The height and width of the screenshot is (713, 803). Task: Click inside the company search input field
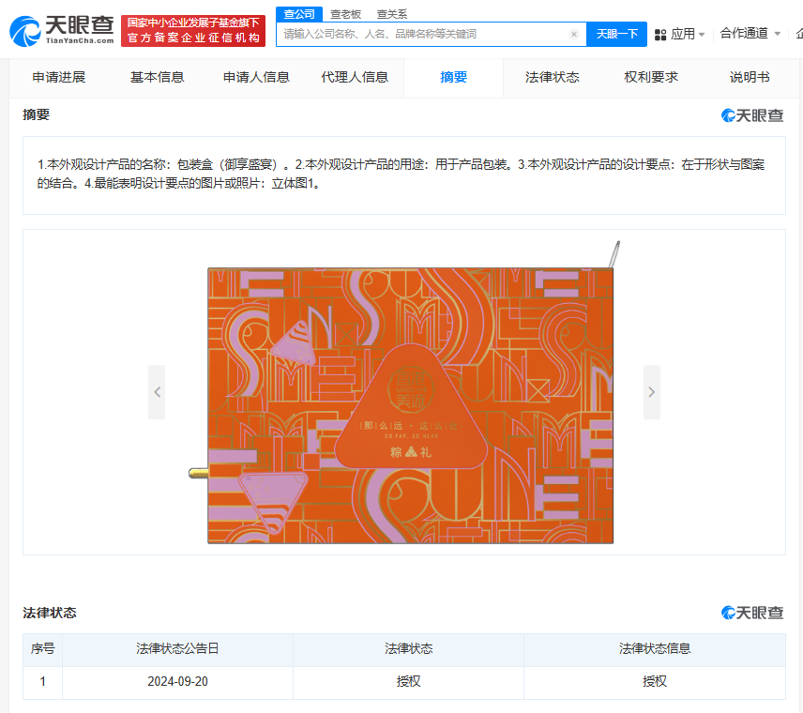422,33
